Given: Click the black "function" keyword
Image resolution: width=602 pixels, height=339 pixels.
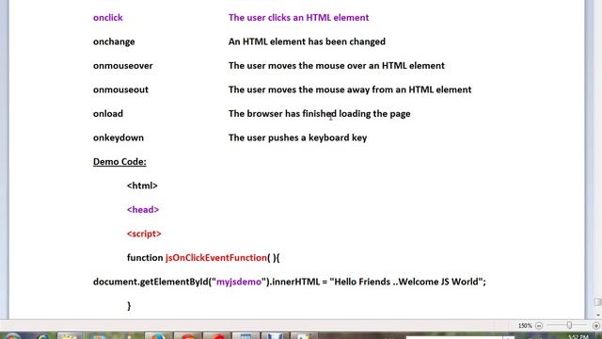Looking at the screenshot, I should coord(145,258).
